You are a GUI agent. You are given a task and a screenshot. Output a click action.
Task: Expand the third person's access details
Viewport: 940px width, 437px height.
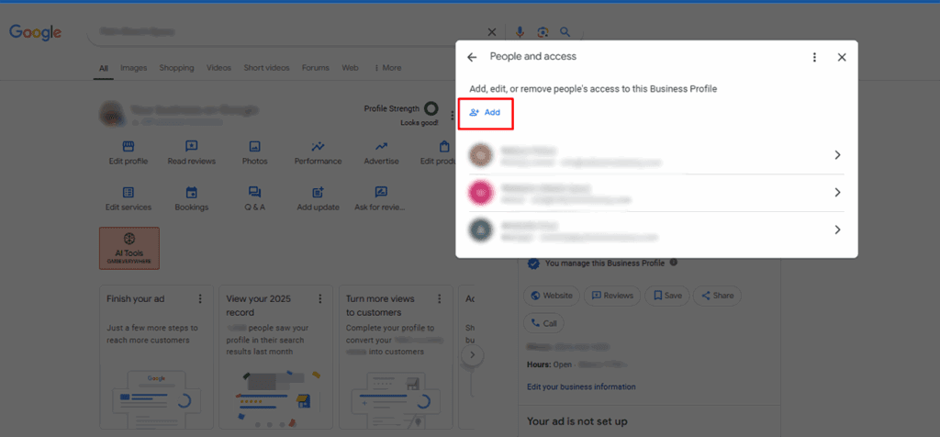tap(837, 230)
